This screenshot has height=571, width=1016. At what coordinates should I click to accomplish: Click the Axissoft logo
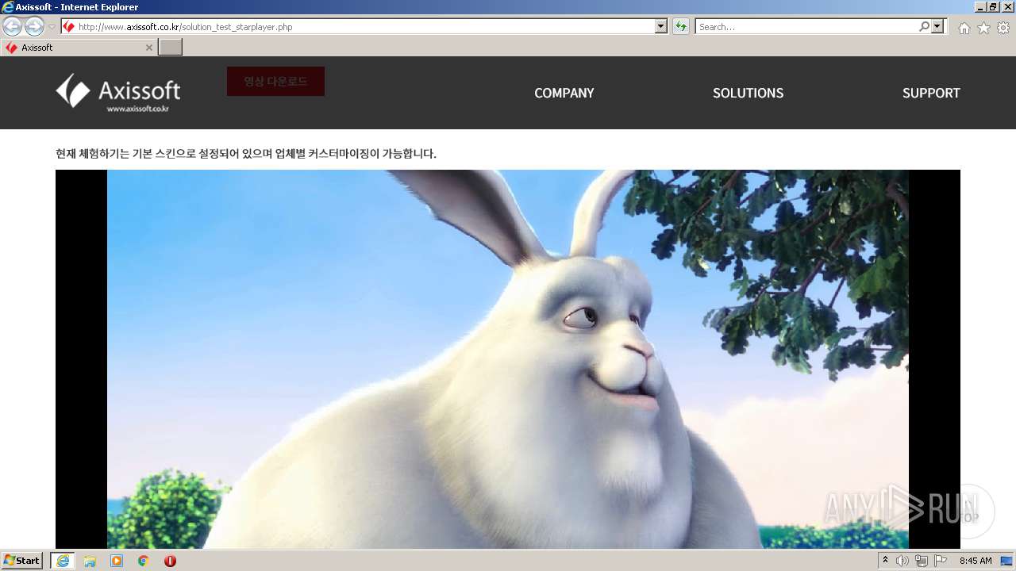(x=118, y=92)
